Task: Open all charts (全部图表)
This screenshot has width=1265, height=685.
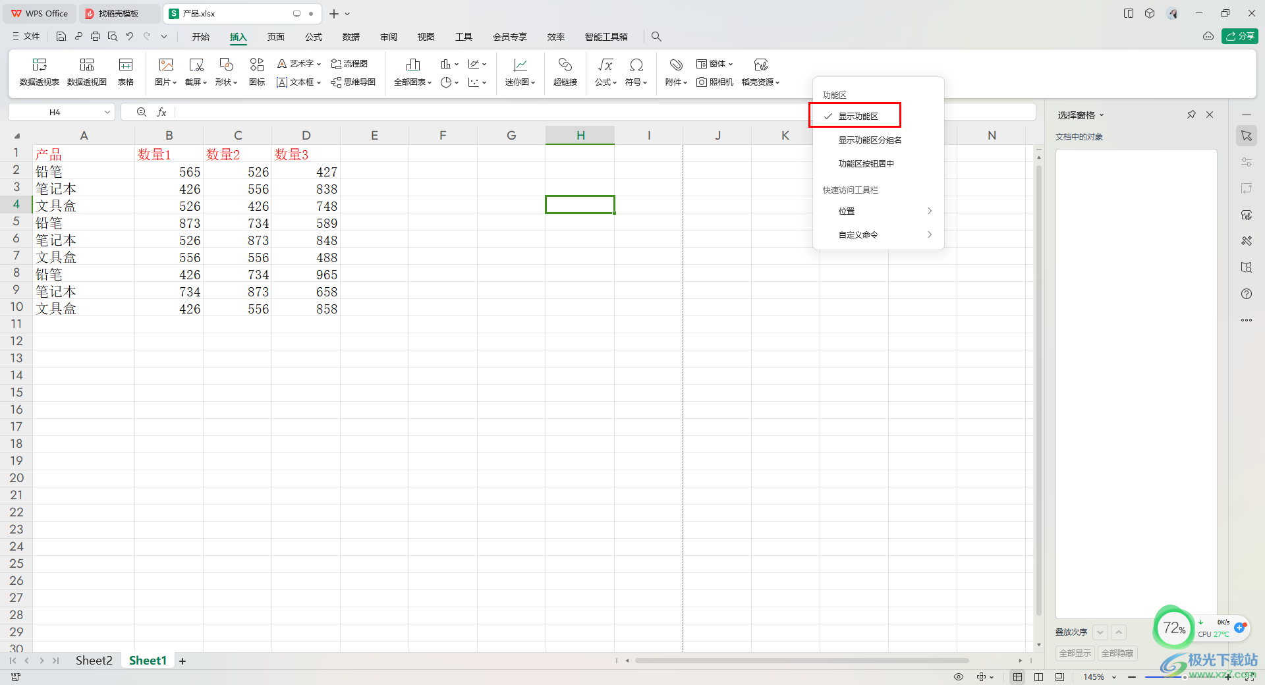Action: pyautogui.click(x=413, y=72)
